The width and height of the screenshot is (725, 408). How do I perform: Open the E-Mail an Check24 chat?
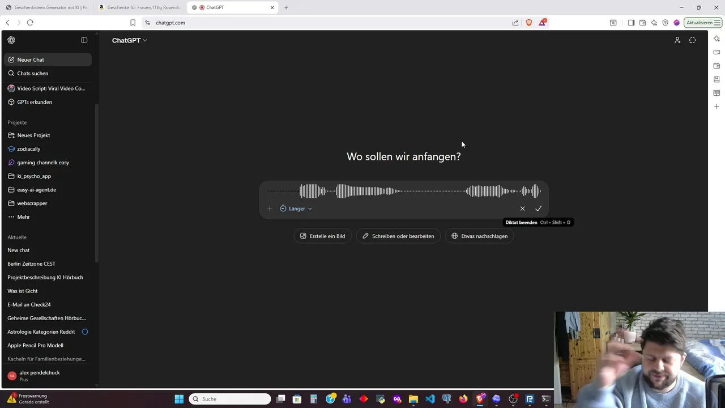click(x=48, y=304)
